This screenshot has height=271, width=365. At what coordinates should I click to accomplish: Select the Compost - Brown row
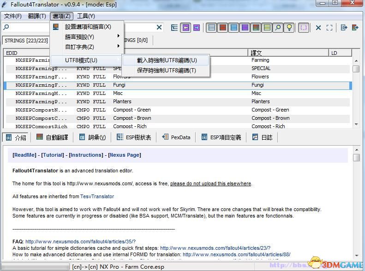coord(178,118)
